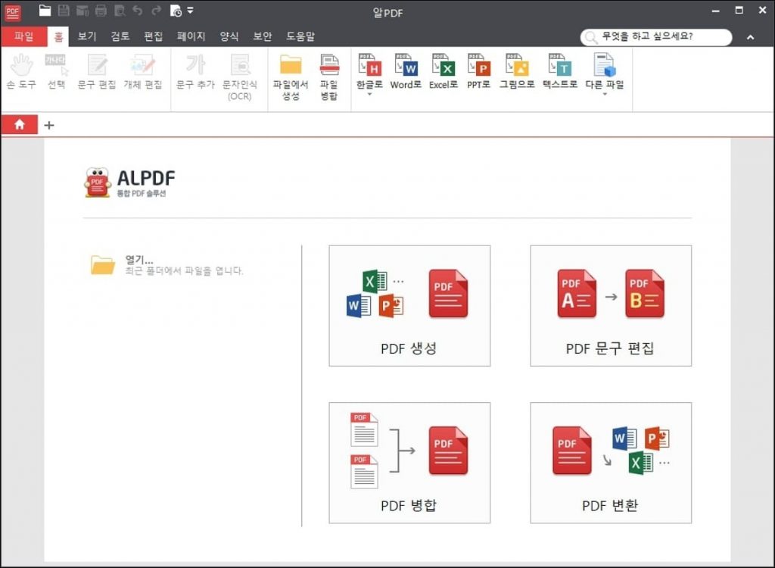
Task: Run the 문자인식 (OCR) tool
Action: click(240, 77)
